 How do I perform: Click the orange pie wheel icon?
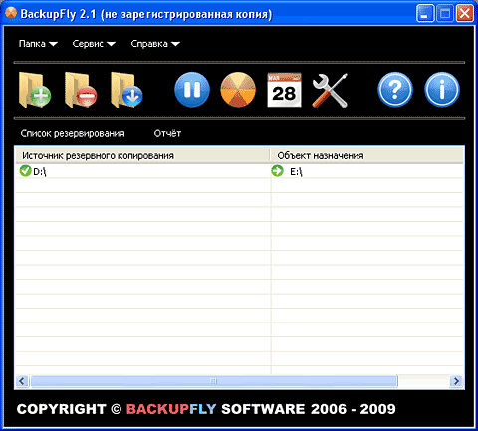(x=238, y=90)
